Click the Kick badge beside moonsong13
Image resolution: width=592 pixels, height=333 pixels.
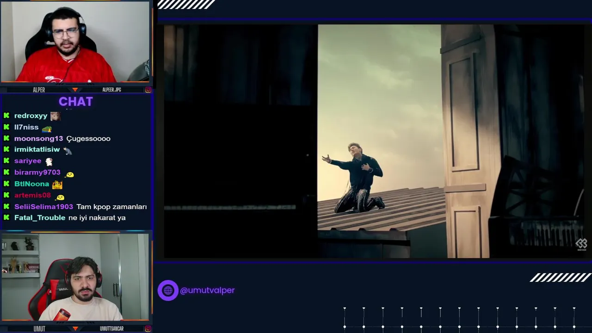pos(6,138)
